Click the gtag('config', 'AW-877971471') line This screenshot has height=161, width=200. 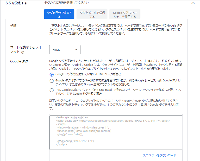tap(76, 141)
